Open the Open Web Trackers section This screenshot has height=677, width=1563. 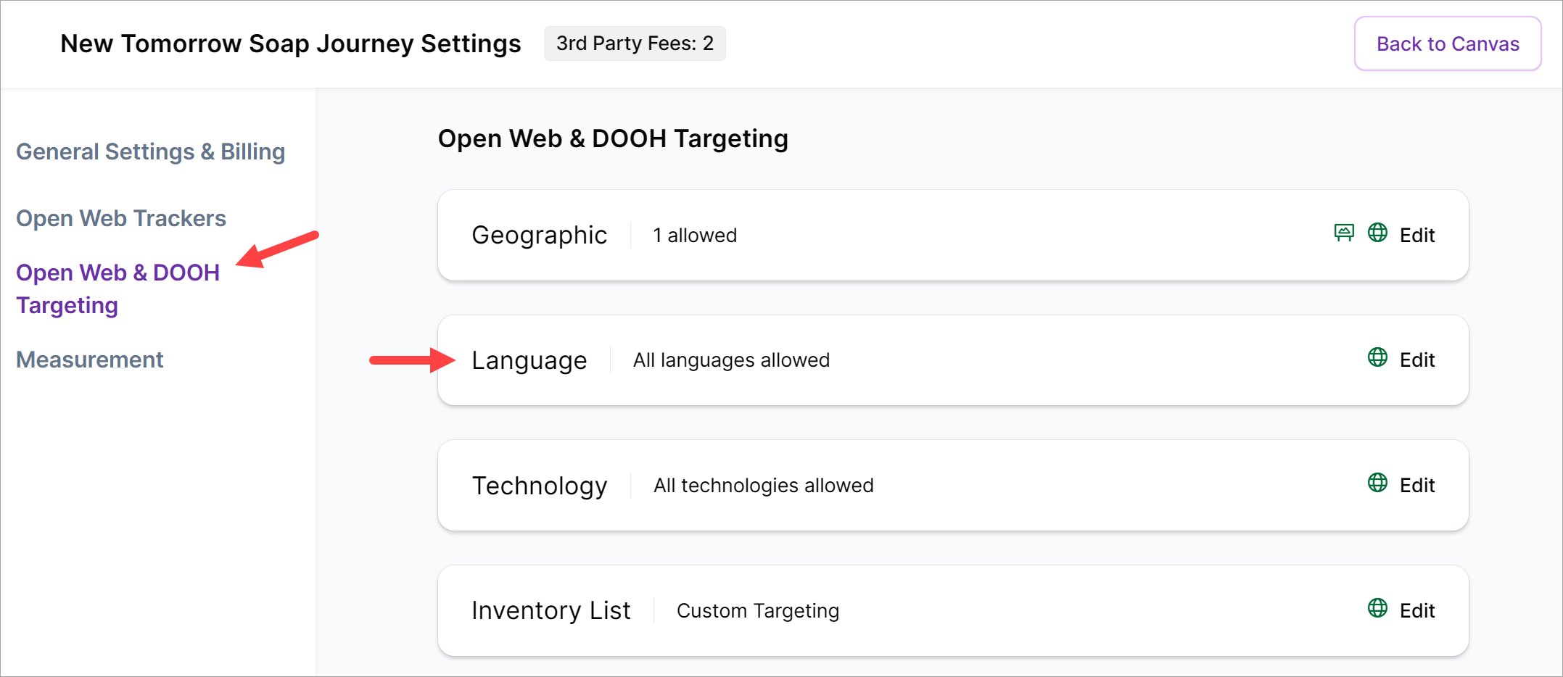(x=121, y=218)
